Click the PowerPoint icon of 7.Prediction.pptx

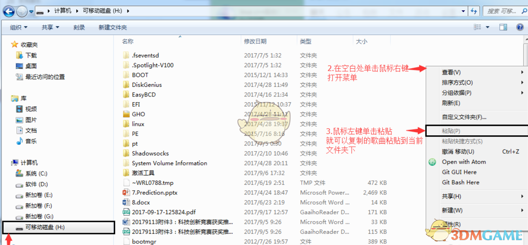coord(126,193)
